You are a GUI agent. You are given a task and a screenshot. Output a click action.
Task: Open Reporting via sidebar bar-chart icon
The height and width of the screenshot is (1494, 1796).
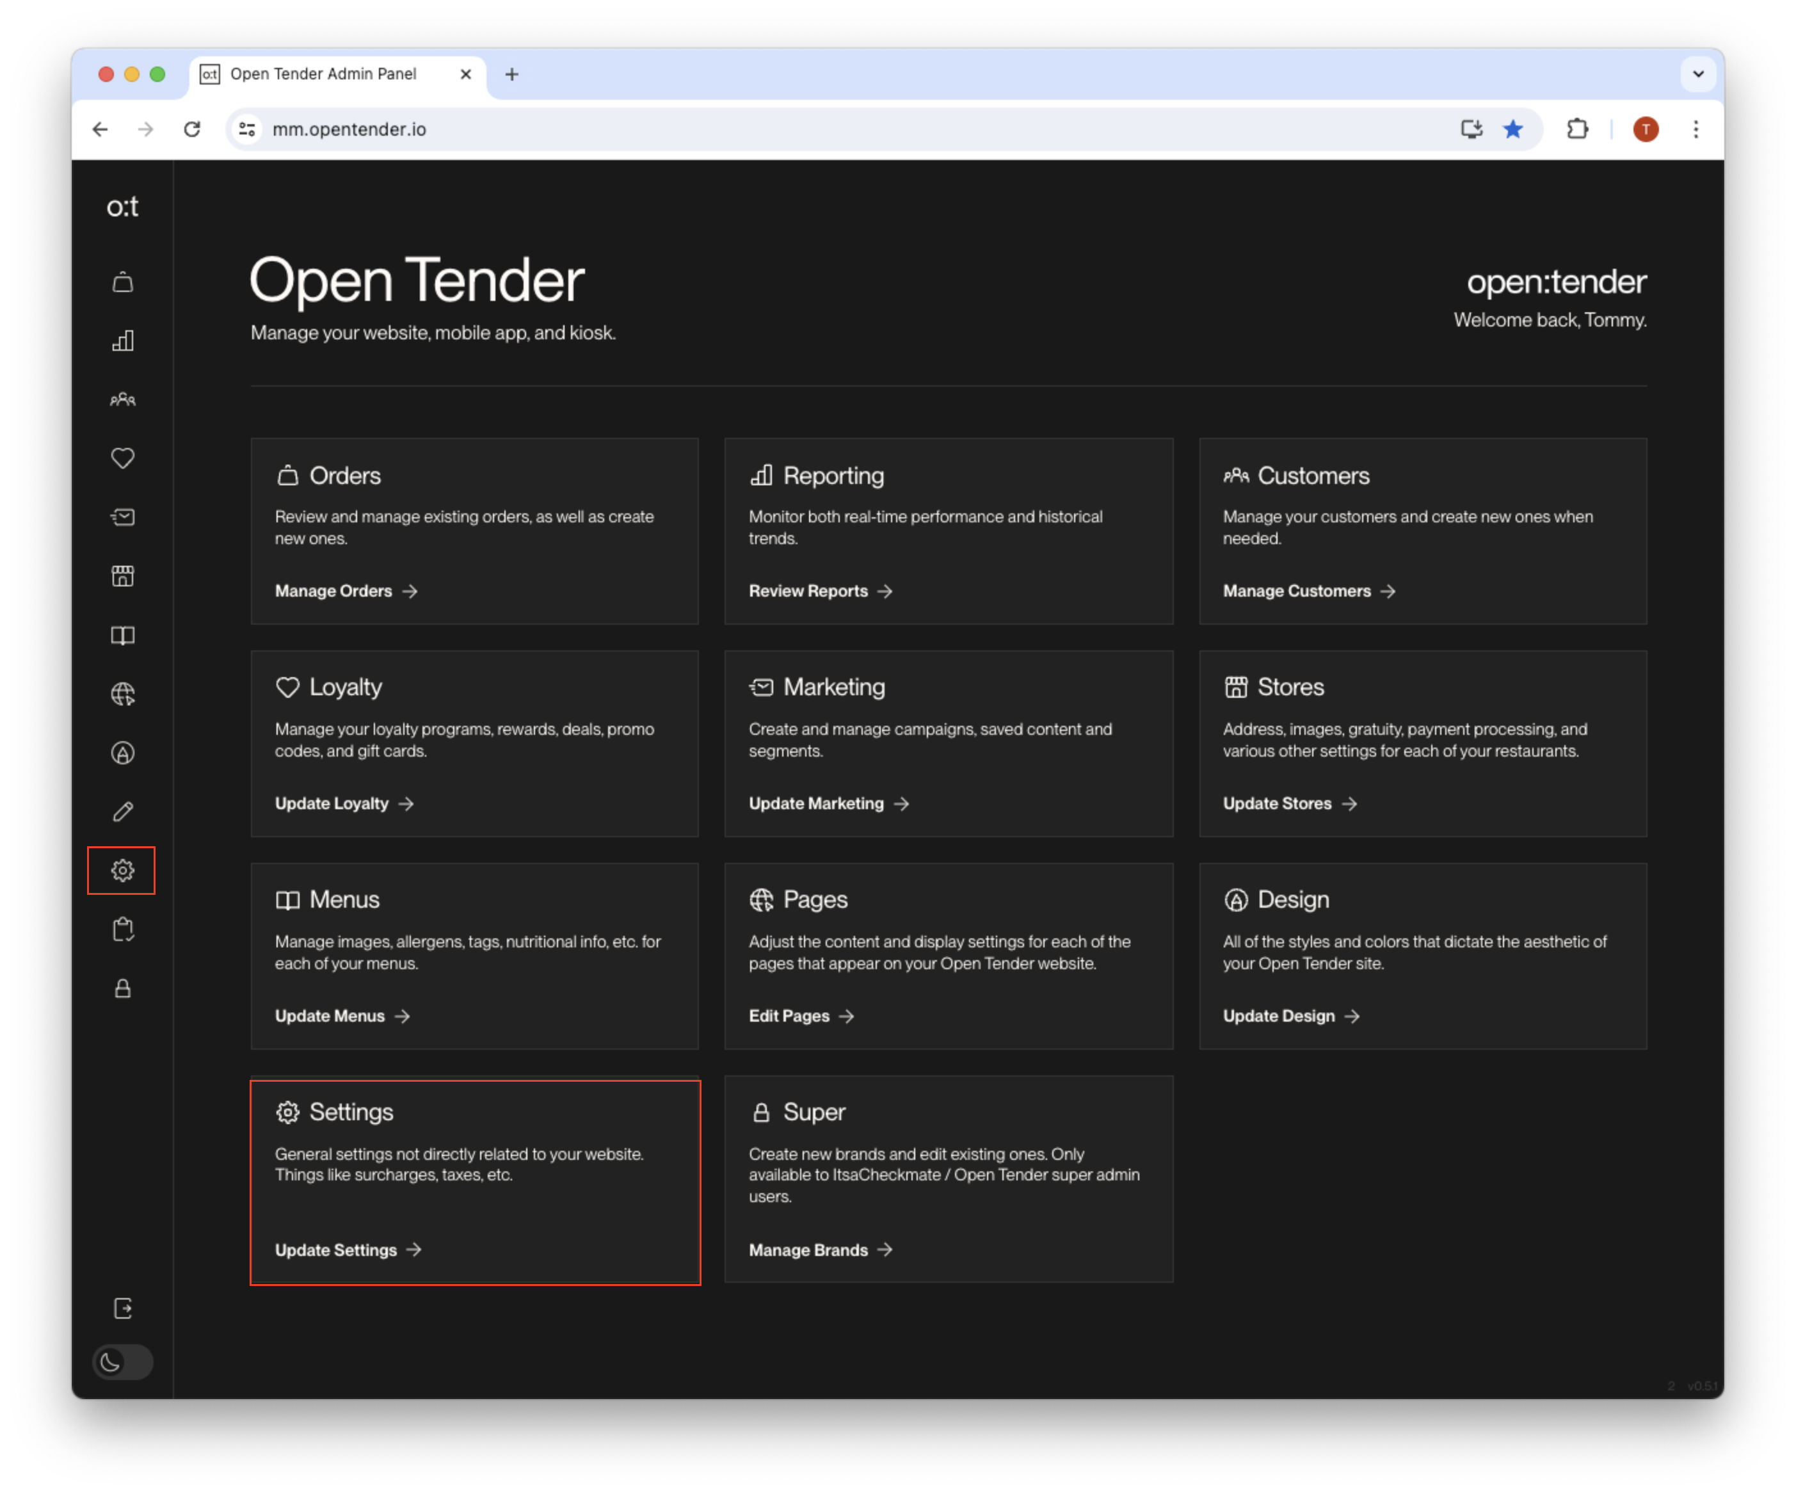click(122, 341)
